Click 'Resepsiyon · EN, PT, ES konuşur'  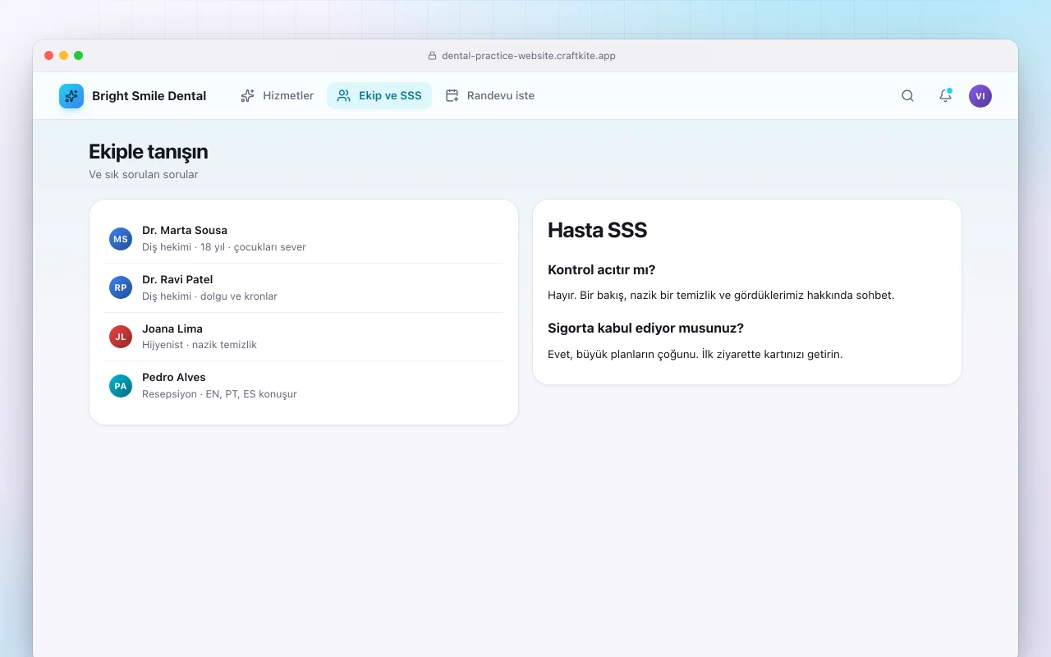click(x=219, y=394)
